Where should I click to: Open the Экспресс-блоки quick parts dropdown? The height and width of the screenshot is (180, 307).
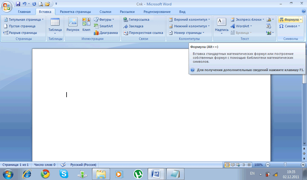point(247,19)
